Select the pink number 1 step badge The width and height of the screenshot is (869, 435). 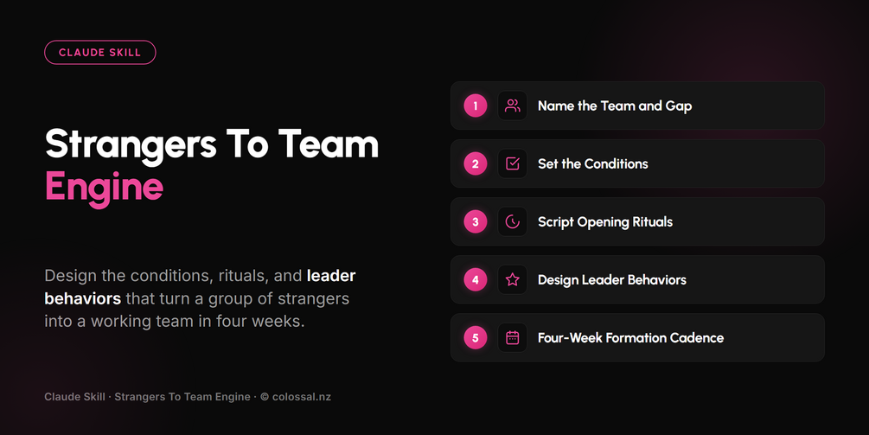476,106
